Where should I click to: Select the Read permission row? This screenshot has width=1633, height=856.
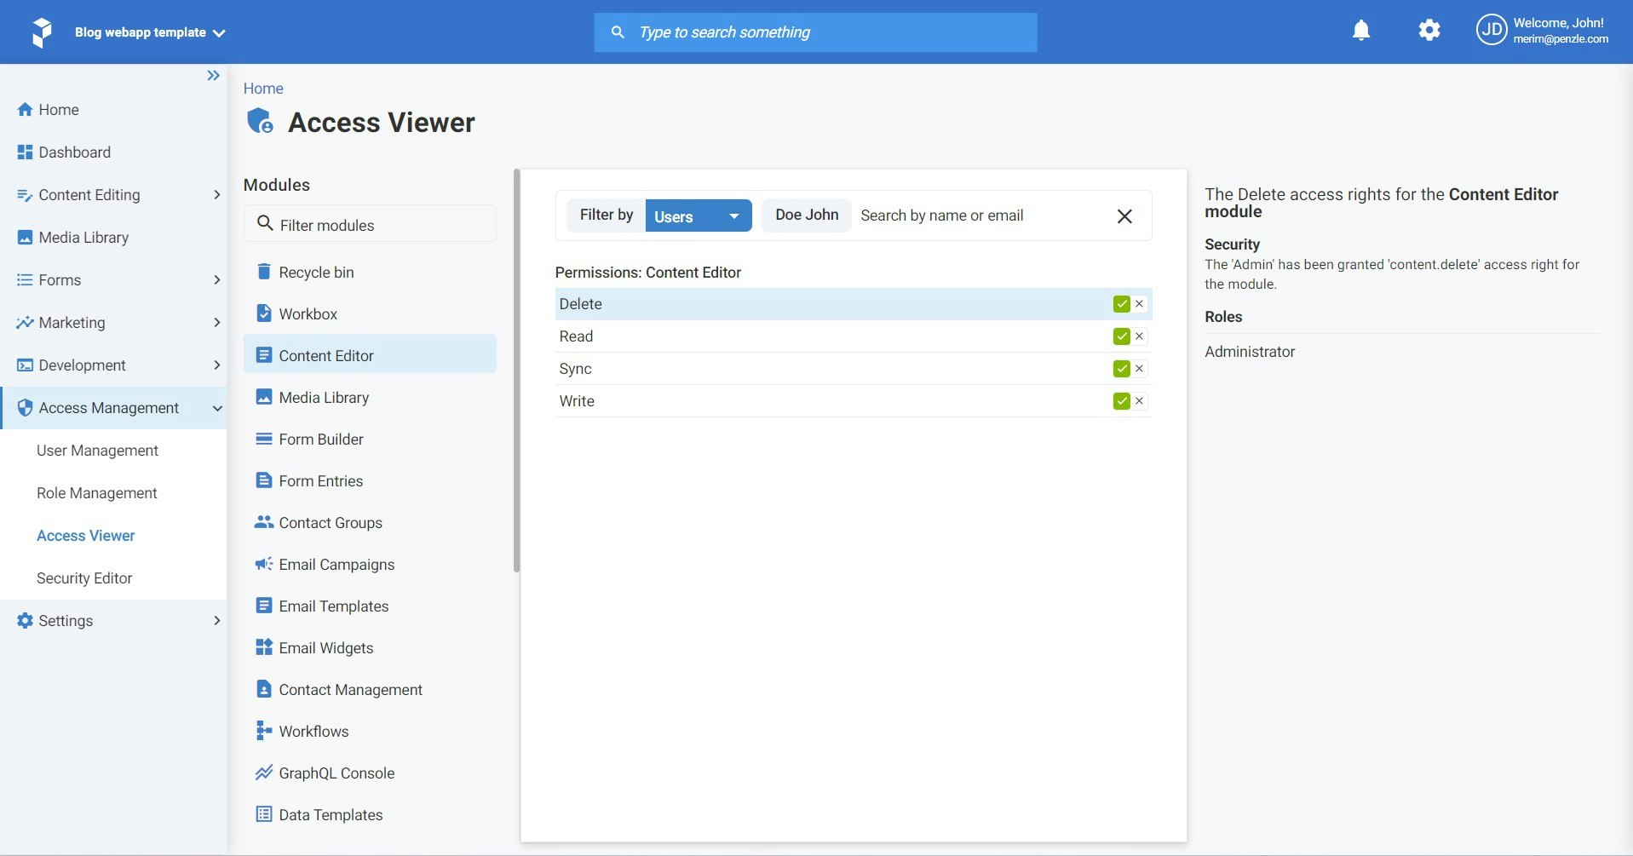coord(853,336)
